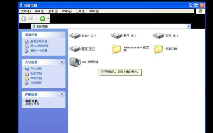Open Administrator 的文档 folder icon
Image resolution: width=213 pixels, height=133 pixels.
116,49
